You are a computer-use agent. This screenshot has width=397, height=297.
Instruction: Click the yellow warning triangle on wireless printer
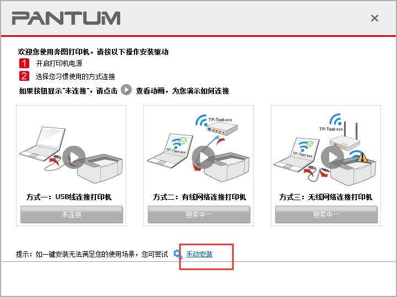coord(362,157)
